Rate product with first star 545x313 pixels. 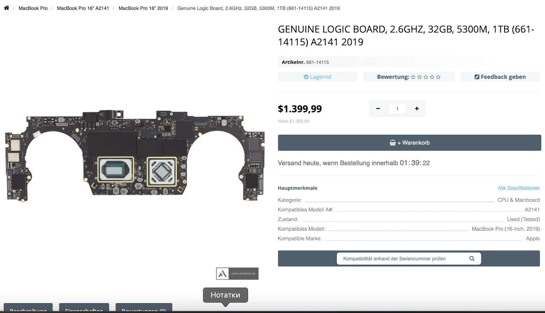point(413,77)
